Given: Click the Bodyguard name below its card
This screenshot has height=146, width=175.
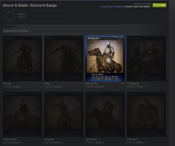Looking at the screenshot, I should pyautogui.click(x=92, y=83).
